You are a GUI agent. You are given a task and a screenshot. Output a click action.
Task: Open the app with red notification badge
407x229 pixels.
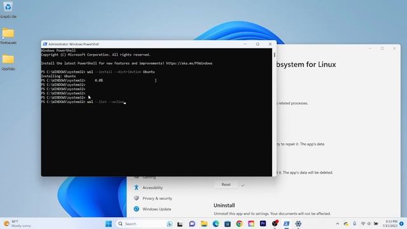click(x=275, y=223)
